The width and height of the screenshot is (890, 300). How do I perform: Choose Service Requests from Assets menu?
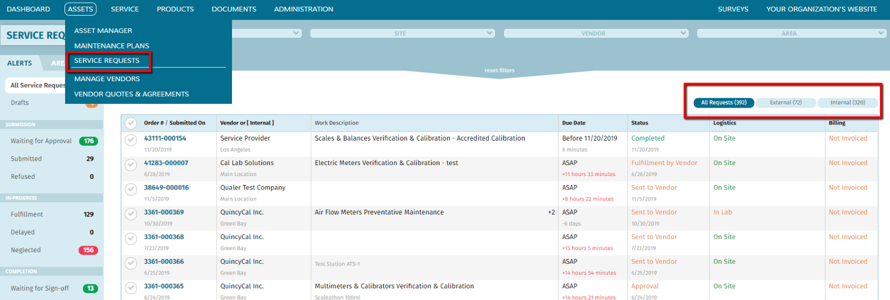107,61
